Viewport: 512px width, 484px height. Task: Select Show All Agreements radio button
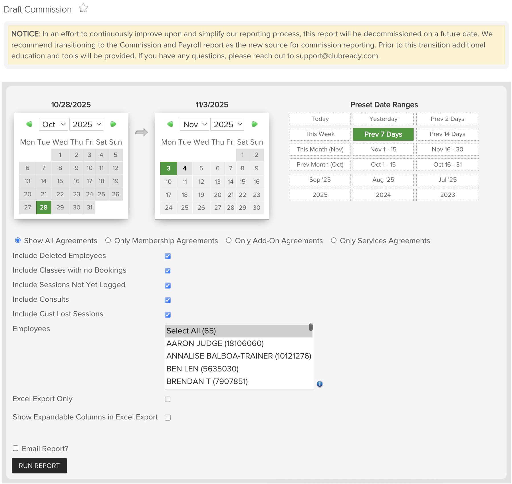(x=18, y=240)
